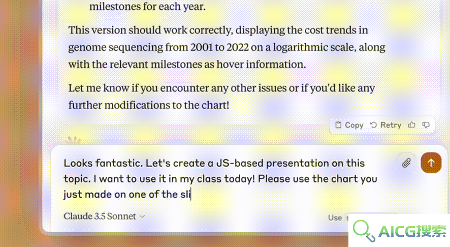
Task: Click the AICG搜索 watermark text
Action: 412,231
